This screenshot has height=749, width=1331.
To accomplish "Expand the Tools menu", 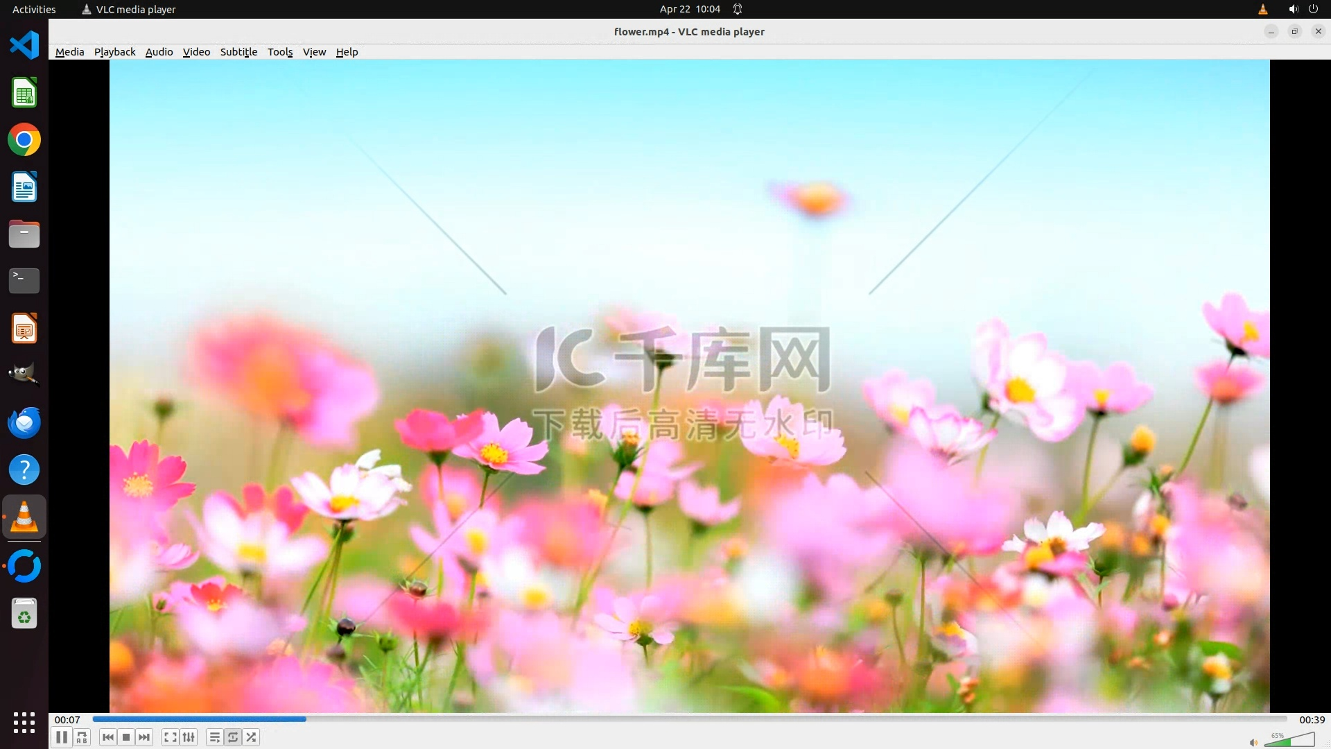I will [280, 52].
